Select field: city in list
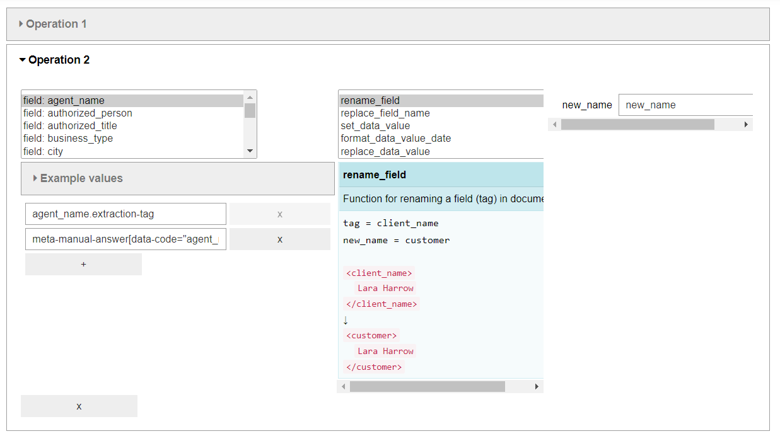The height and width of the screenshot is (441, 780). click(x=132, y=151)
